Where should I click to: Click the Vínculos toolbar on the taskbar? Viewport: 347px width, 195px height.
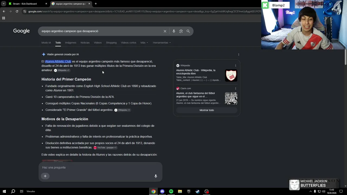click(31, 191)
